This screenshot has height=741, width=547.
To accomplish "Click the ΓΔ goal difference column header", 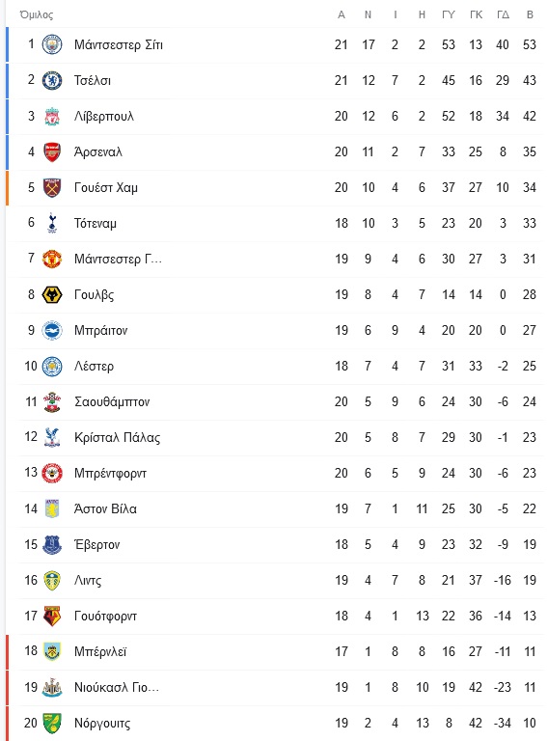I will tap(503, 14).
